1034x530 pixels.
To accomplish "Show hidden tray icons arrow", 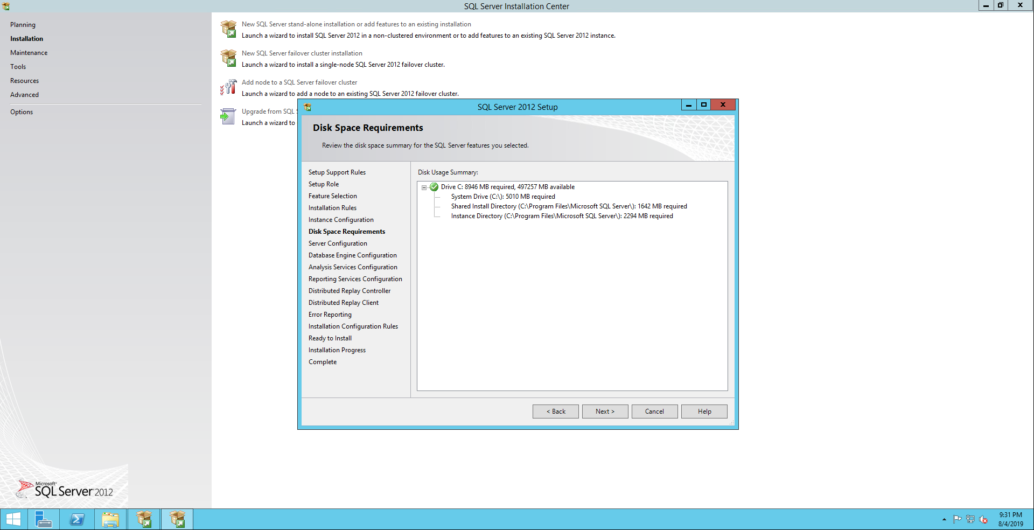I will point(944,519).
